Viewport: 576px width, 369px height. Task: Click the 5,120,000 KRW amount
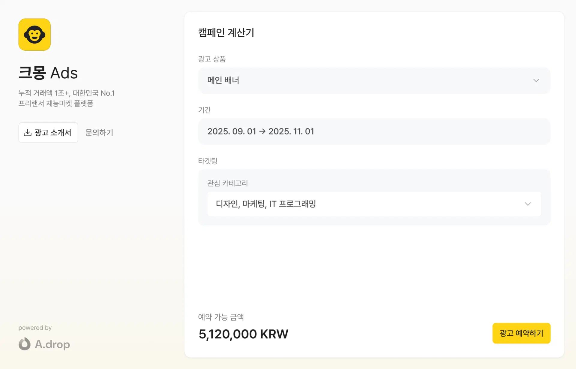click(x=243, y=334)
